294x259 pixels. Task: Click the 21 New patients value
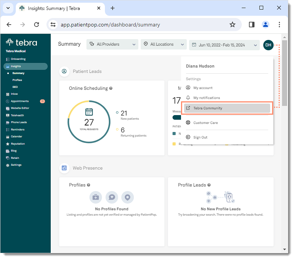124,113
